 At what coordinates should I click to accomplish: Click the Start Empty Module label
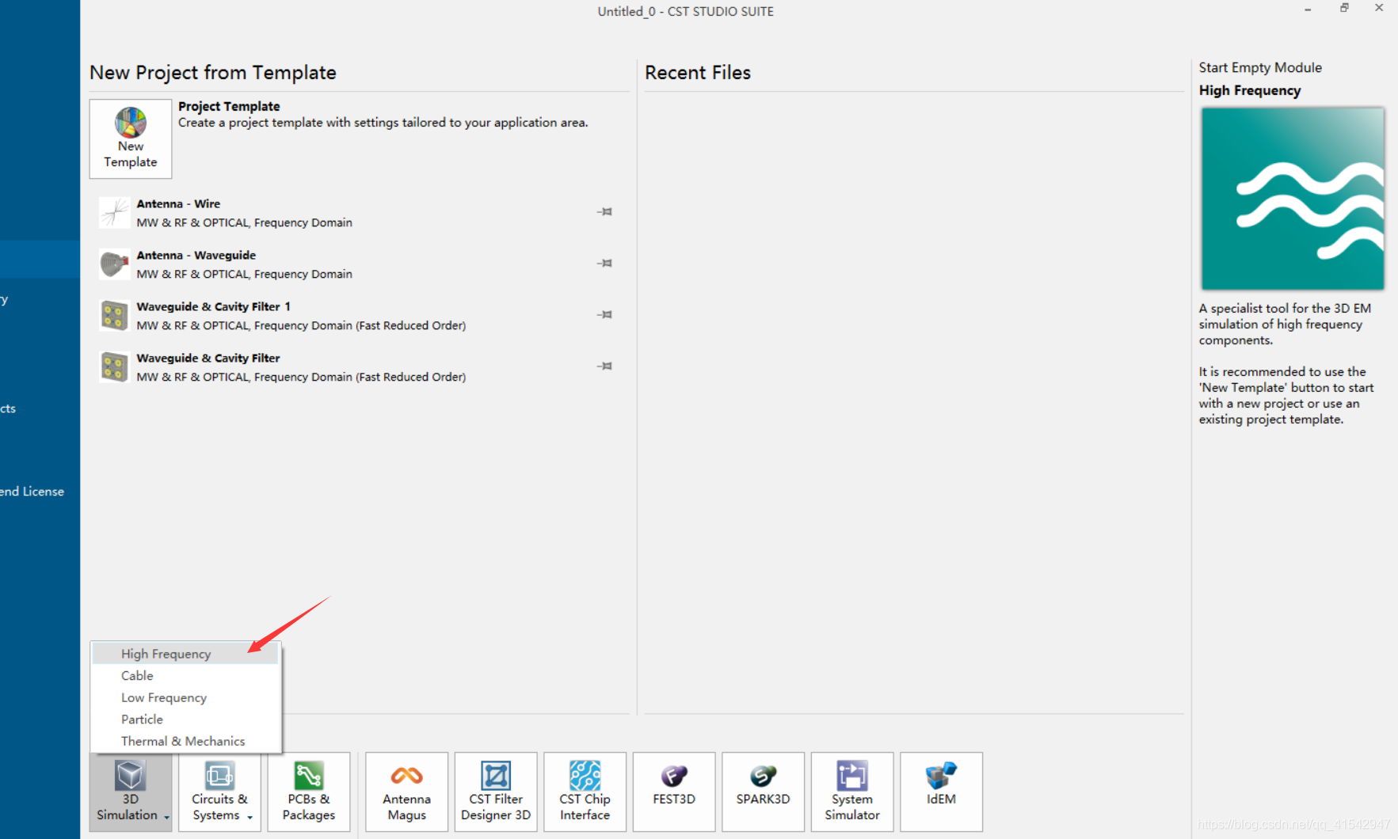click(1260, 68)
